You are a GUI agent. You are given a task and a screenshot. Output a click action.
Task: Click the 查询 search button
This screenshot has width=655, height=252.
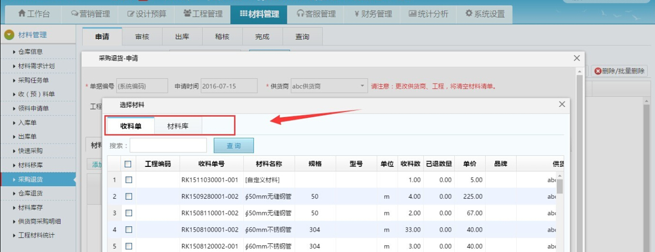tap(234, 146)
